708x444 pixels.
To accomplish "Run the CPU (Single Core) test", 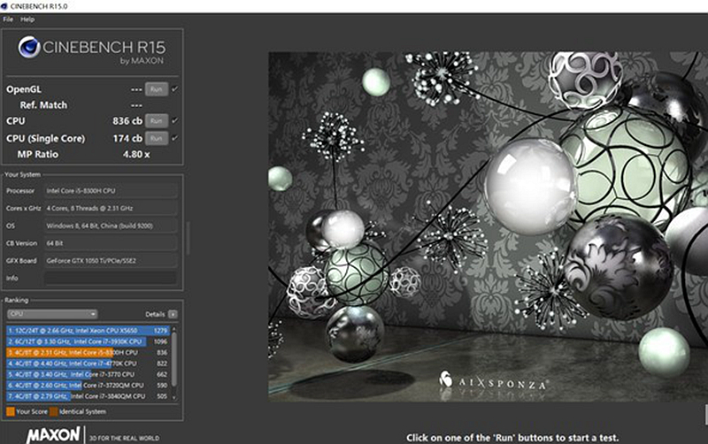I will (x=157, y=138).
